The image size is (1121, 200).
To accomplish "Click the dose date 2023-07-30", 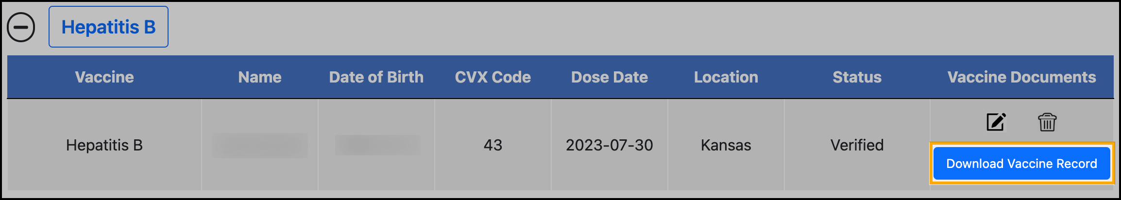I will (609, 145).
